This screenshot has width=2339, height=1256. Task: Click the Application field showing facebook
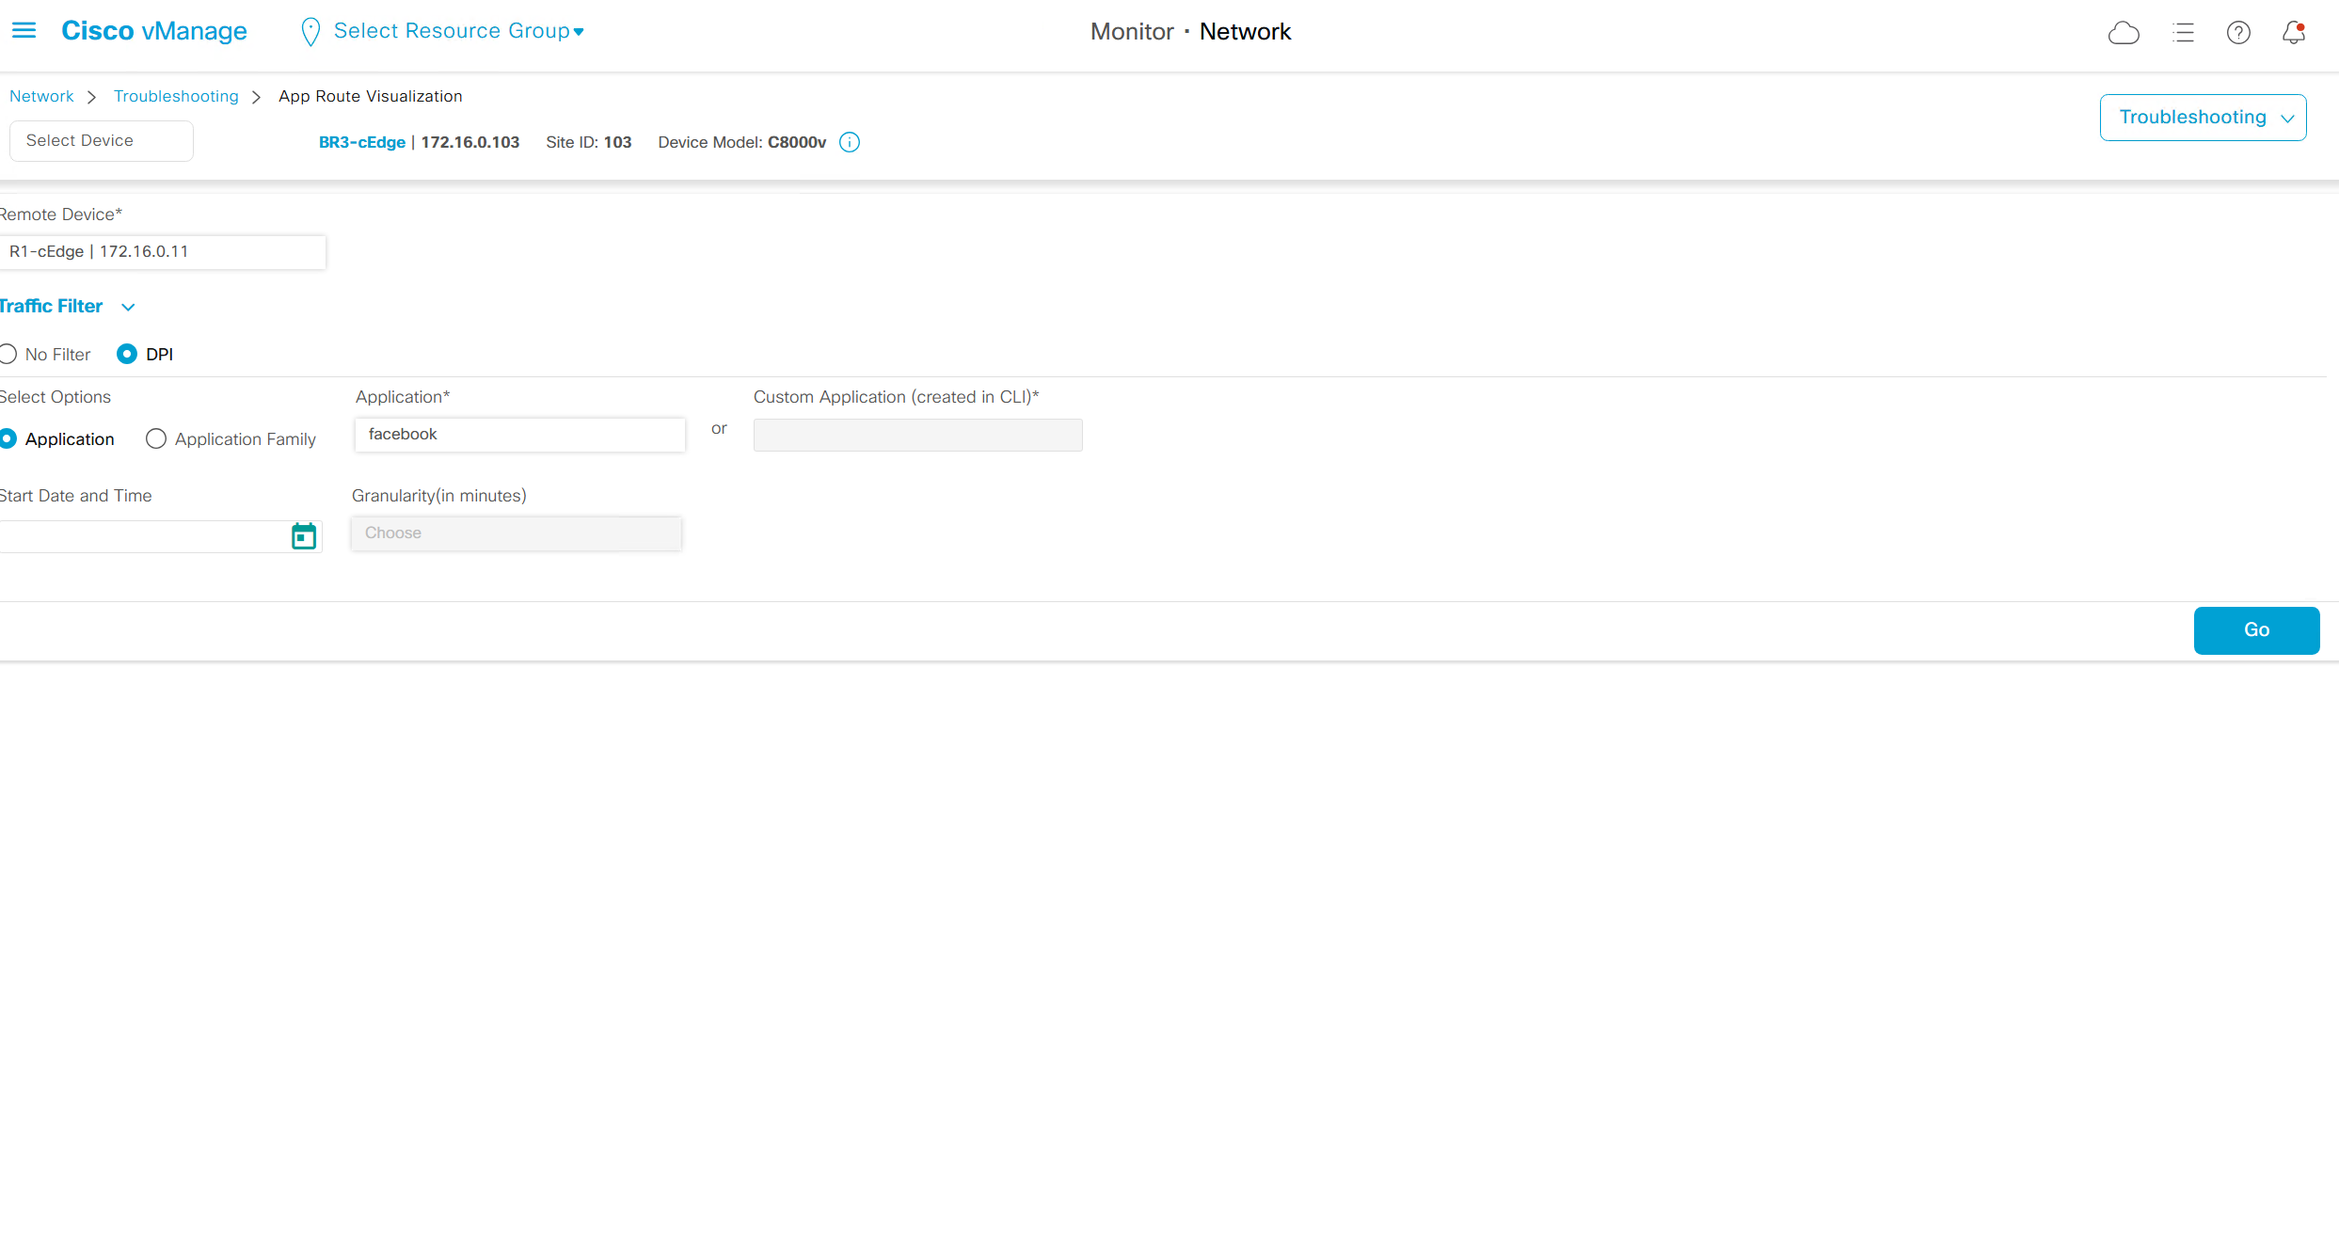pos(519,435)
